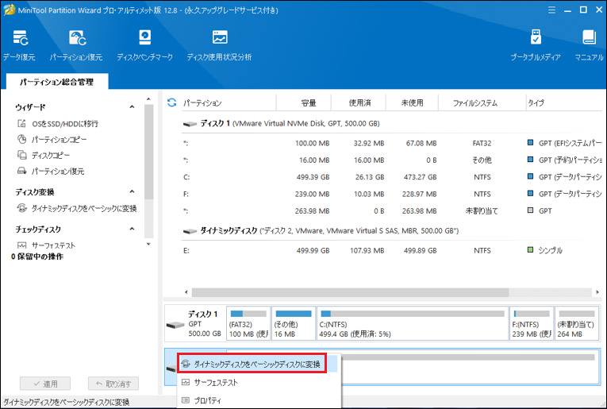Choose プロパティ from the context menu
This screenshot has height=409, width=607.
[x=209, y=400]
